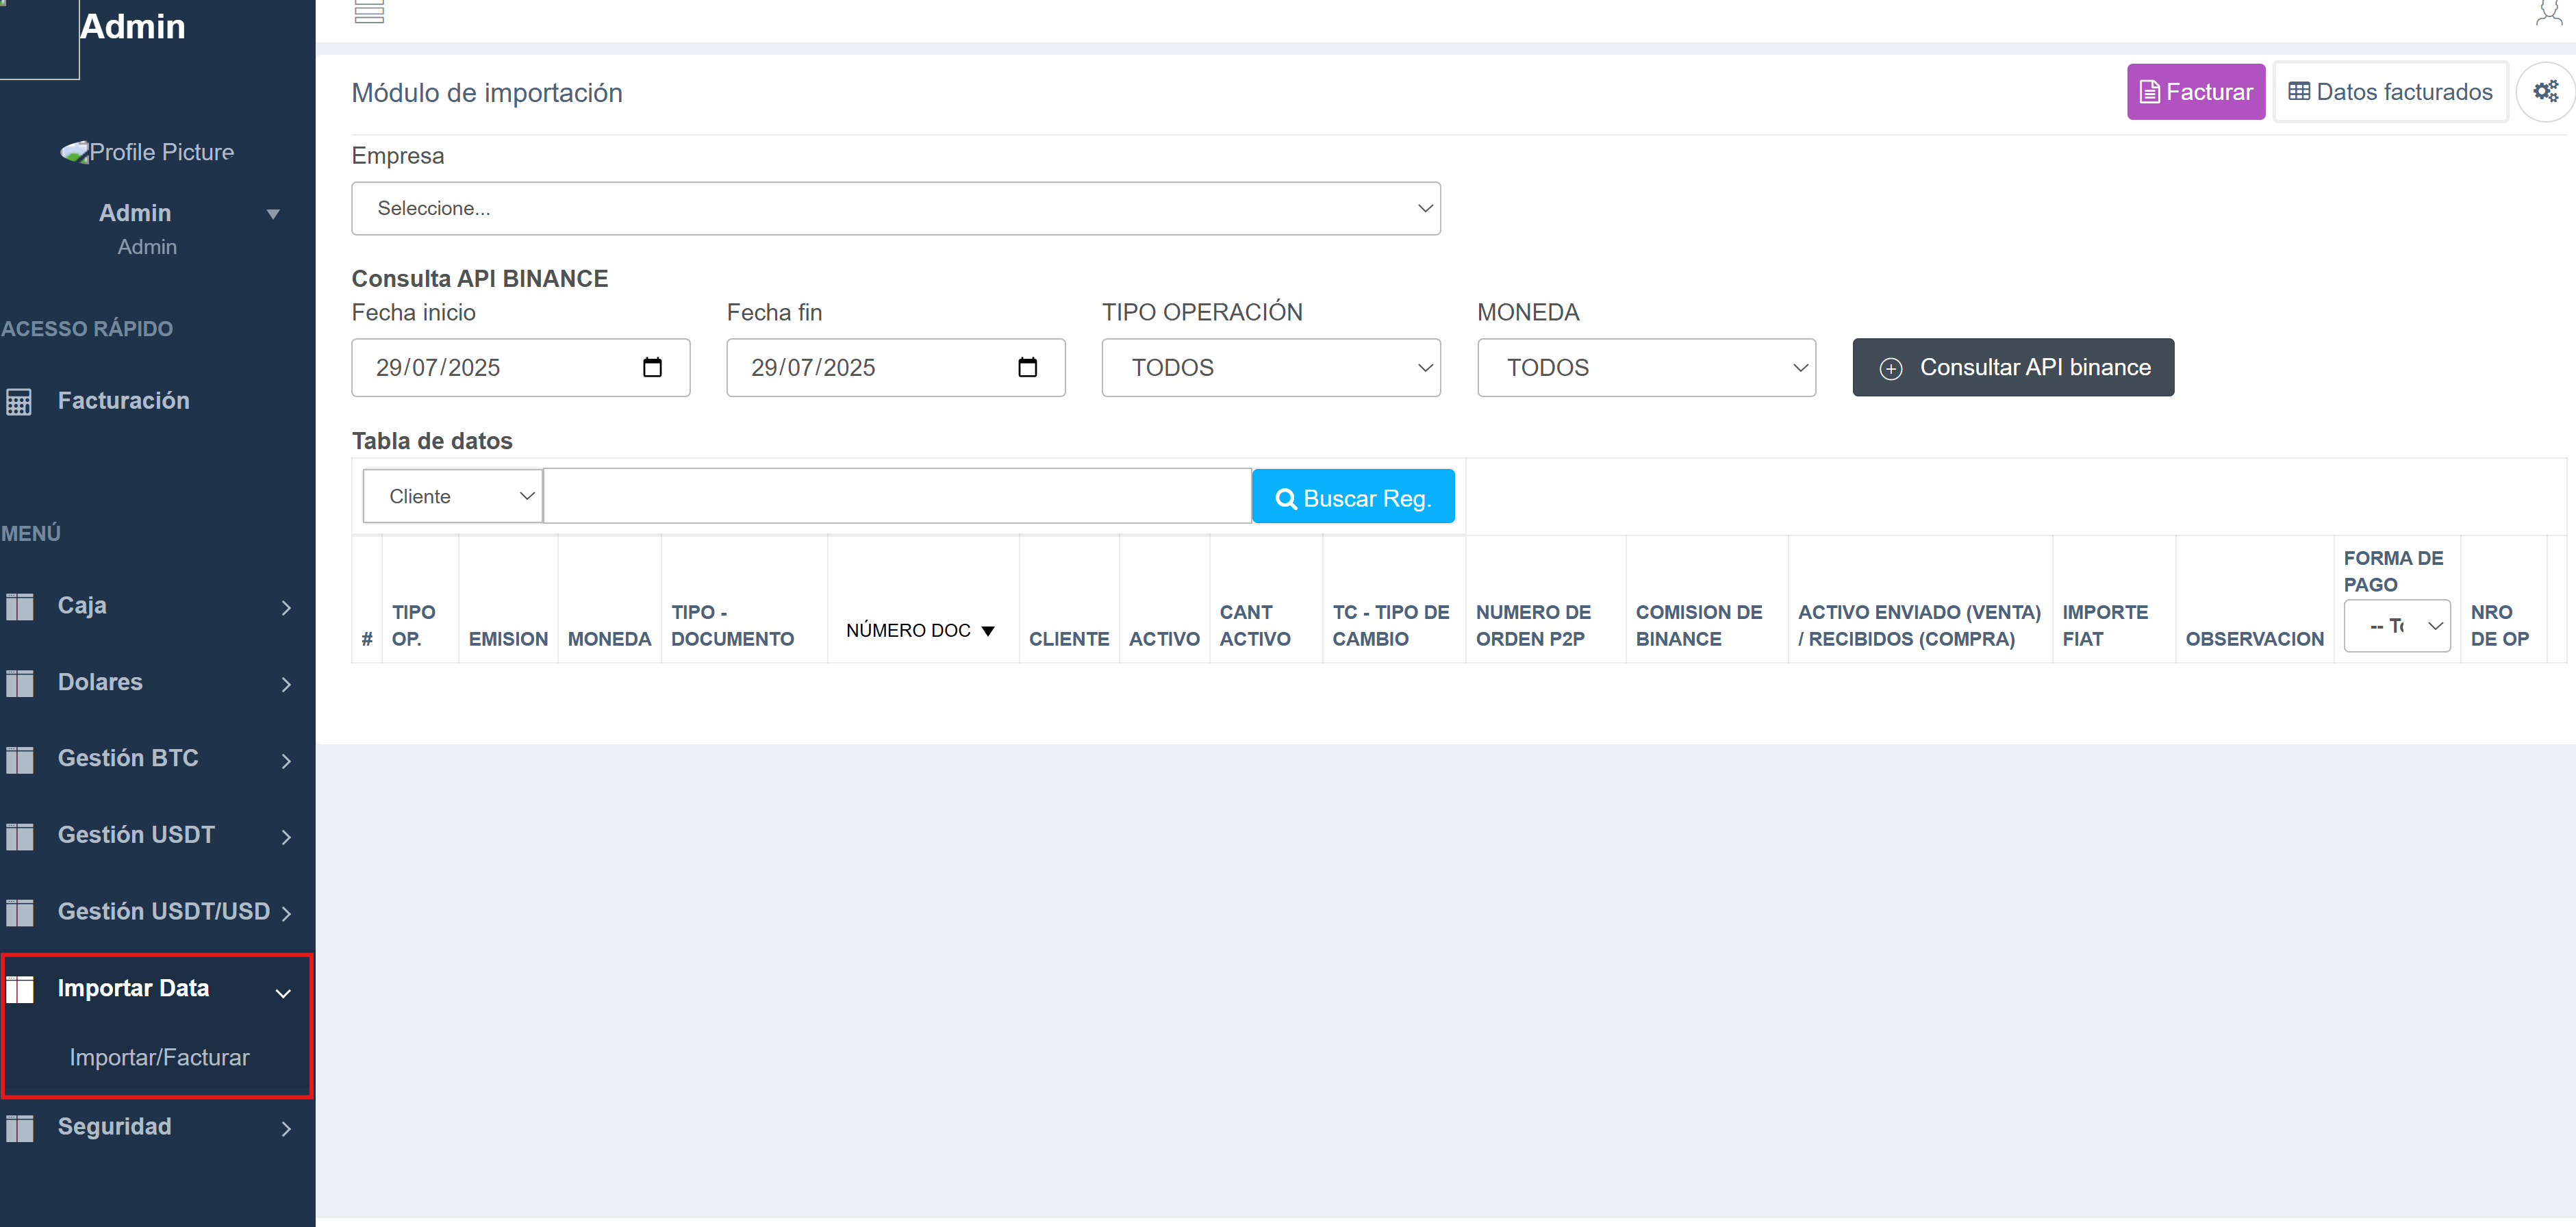Viewport: 2576px width, 1227px height.
Task: Open the TIPO OPERACIÓN dropdown
Action: click(x=1270, y=367)
